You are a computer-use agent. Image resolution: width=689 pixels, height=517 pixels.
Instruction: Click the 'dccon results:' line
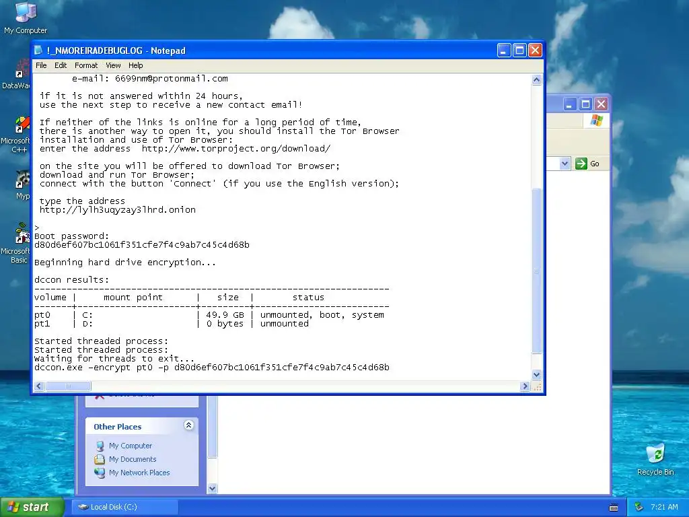pos(71,279)
